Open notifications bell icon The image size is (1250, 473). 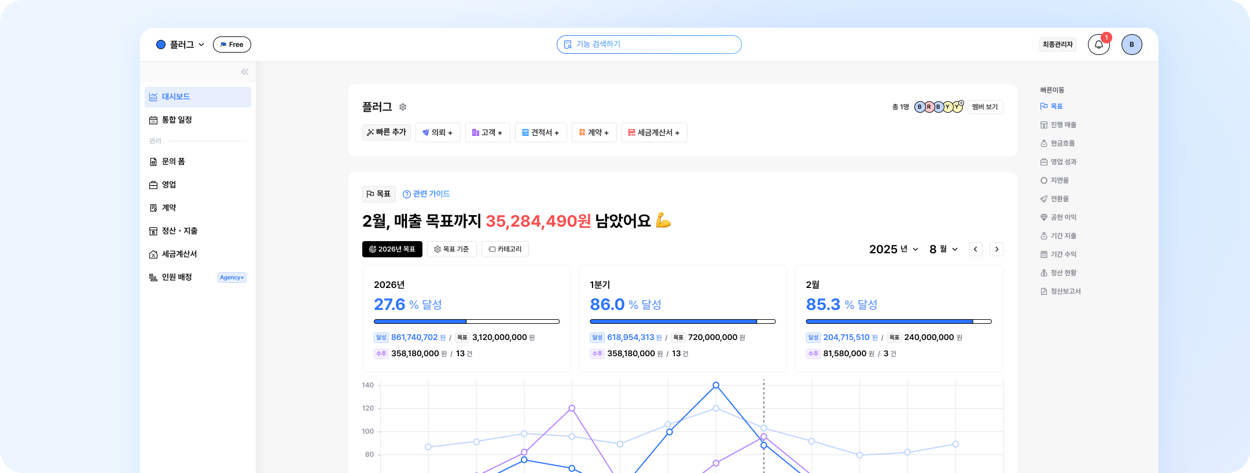pos(1098,45)
